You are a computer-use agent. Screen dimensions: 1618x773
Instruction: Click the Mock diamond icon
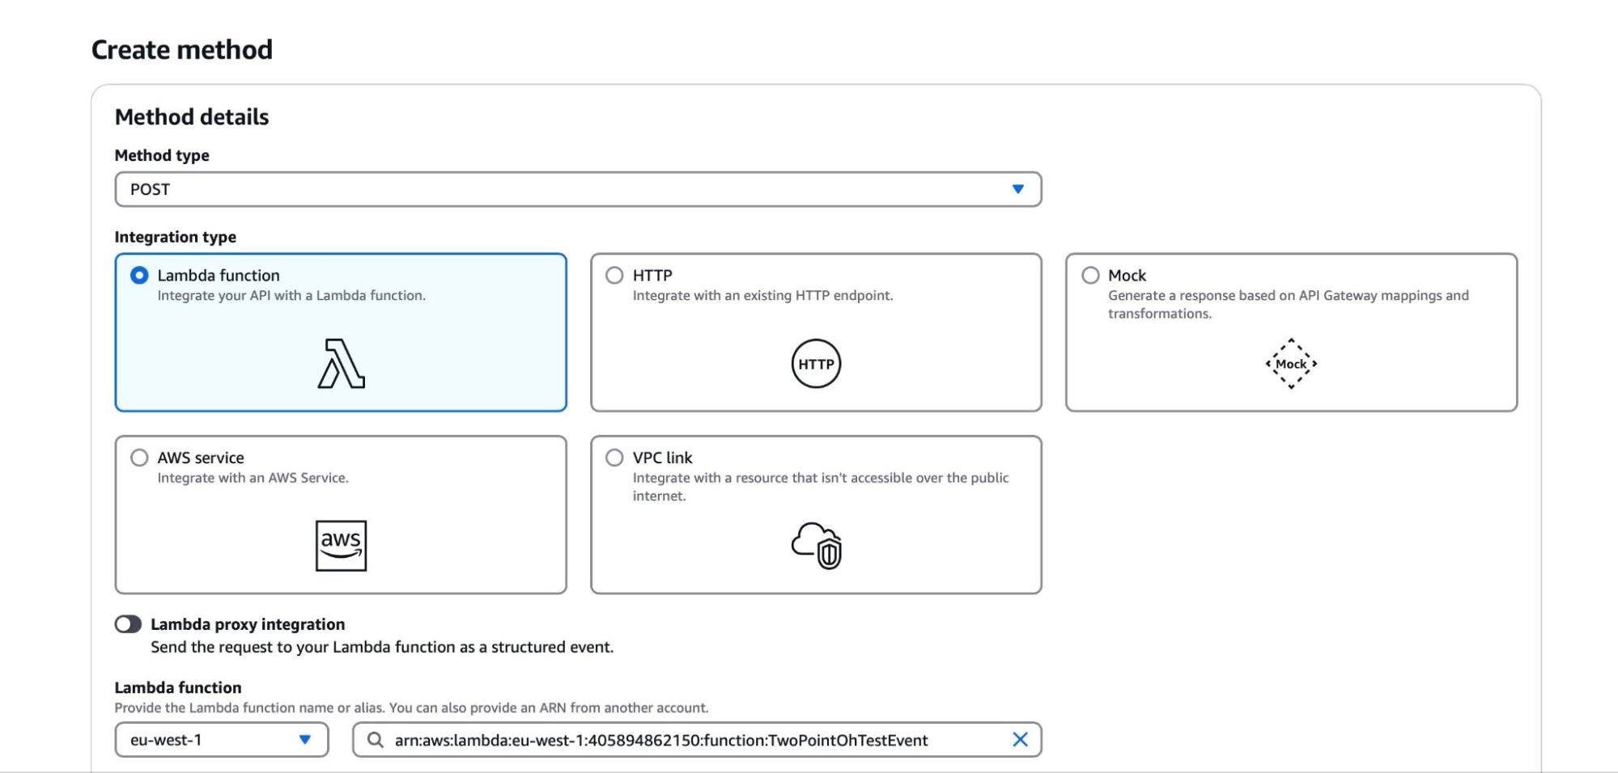(1291, 364)
